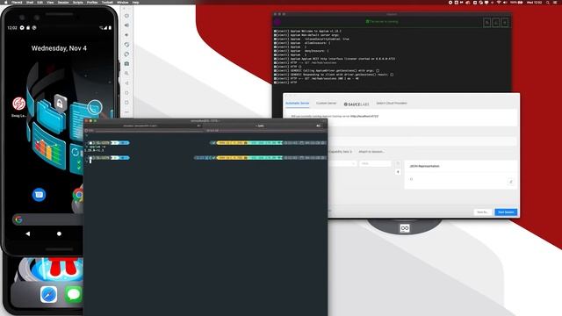Rotate the emulator right
The width and height of the screenshot is (562, 316).
126,54
